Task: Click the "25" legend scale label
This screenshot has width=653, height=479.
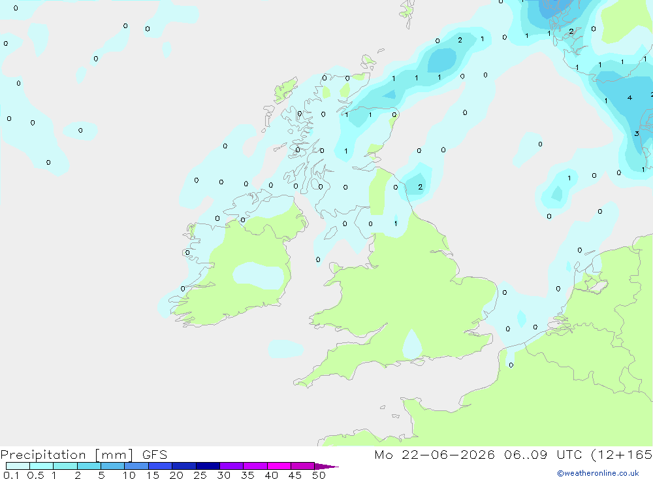Action: click(200, 475)
